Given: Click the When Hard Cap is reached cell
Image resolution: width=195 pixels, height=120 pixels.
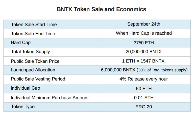Looking at the screenshot, I should [144, 33].
